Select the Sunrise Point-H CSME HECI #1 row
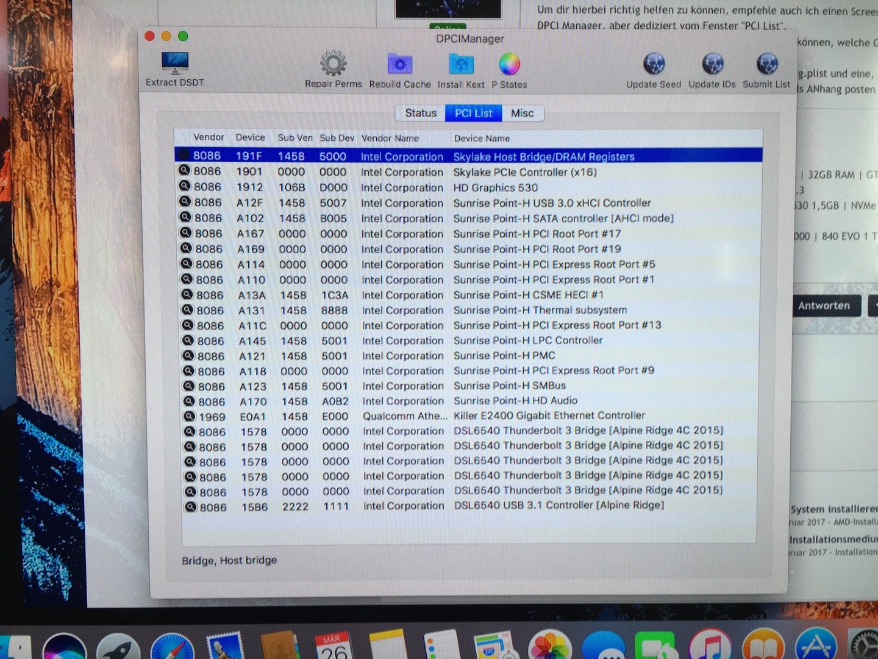The width and height of the screenshot is (878, 659). (469, 295)
